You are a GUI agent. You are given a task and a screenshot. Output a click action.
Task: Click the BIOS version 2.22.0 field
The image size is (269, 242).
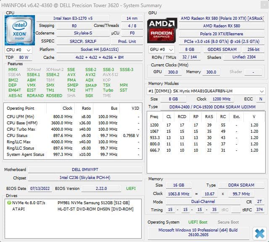coord(101,189)
